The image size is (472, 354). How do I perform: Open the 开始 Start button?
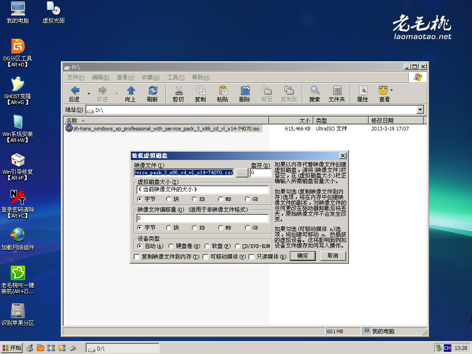coord(12,348)
